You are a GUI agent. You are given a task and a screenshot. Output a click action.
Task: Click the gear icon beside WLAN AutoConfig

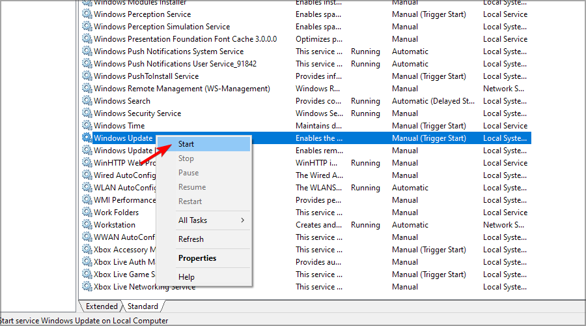[x=87, y=187]
